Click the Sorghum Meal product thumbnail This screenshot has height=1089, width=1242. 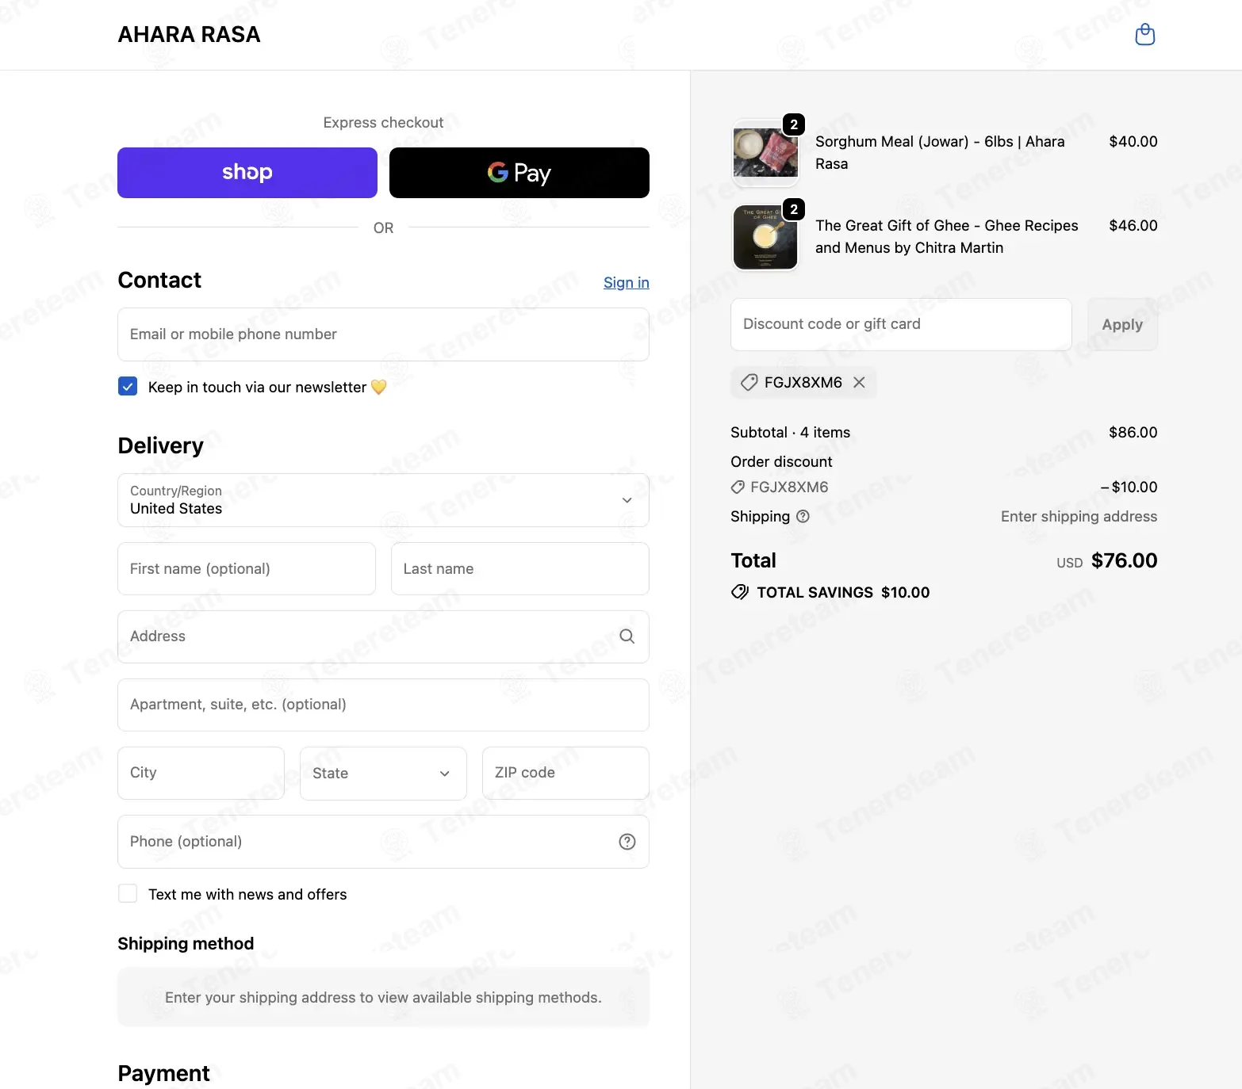coord(765,153)
